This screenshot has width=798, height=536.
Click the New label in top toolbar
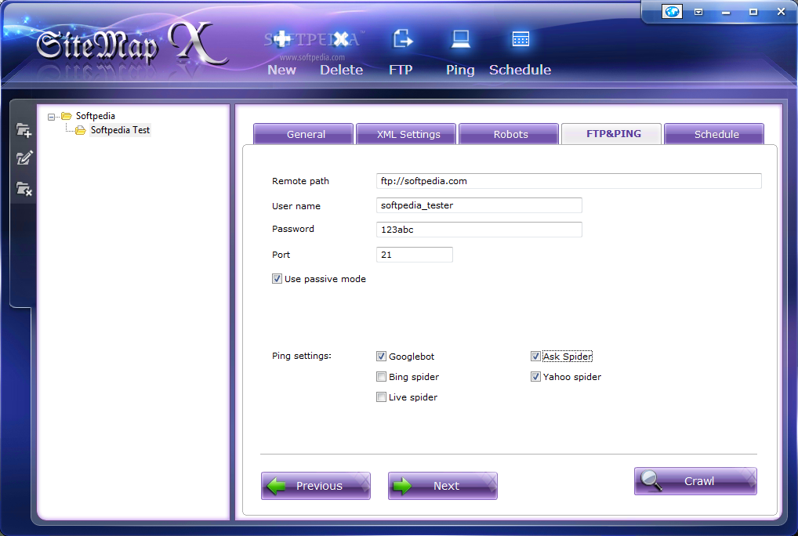click(x=281, y=71)
